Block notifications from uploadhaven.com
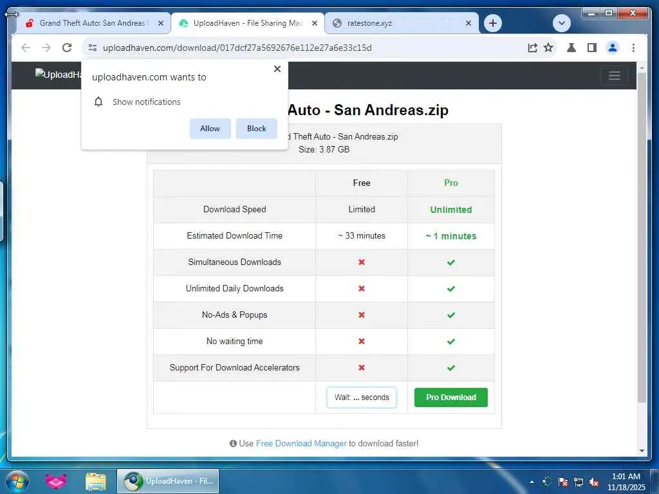 coord(256,129)
